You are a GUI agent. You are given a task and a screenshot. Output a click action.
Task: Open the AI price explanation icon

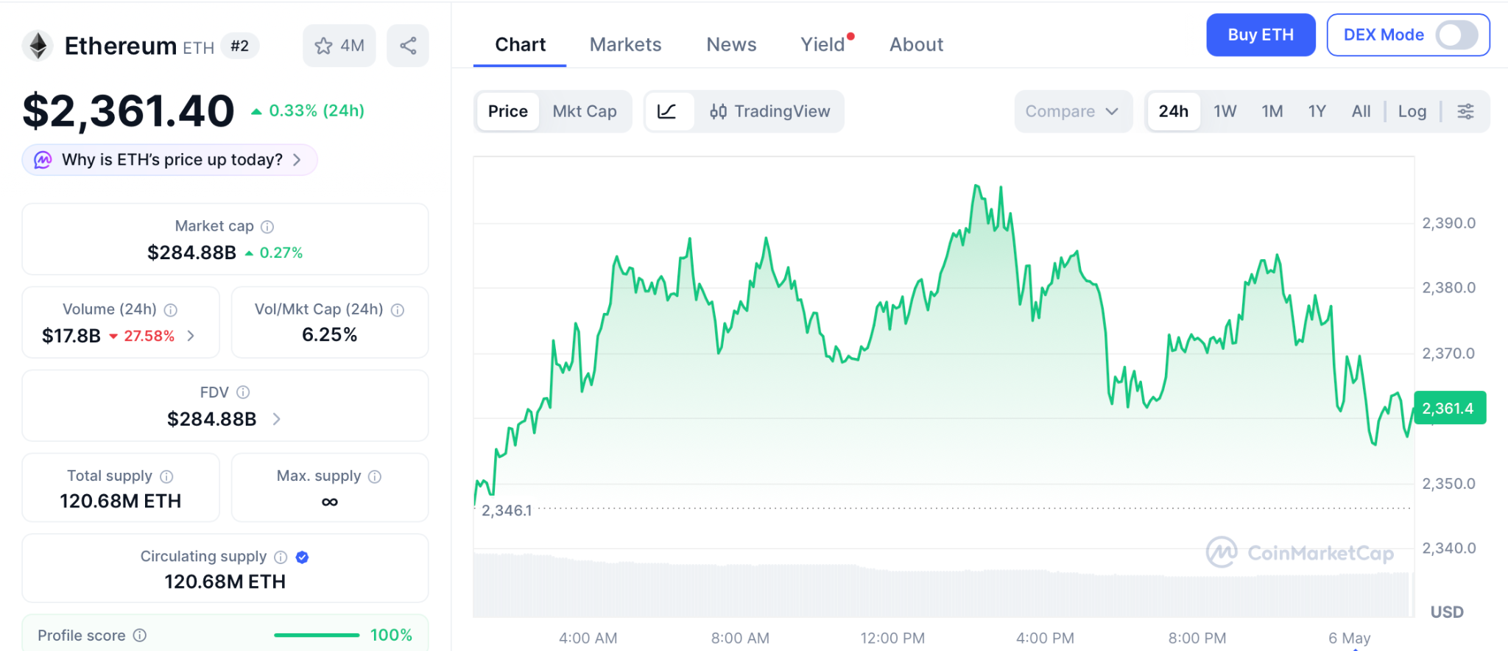coord(43,160)
